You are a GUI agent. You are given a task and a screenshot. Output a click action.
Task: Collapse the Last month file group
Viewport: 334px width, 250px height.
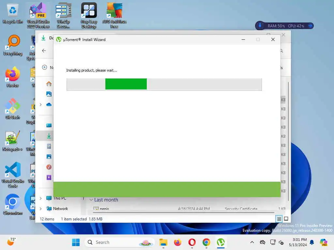click(x=91, y=200)
